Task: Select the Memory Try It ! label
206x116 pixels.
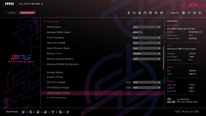Action: (x=55, y=54)
